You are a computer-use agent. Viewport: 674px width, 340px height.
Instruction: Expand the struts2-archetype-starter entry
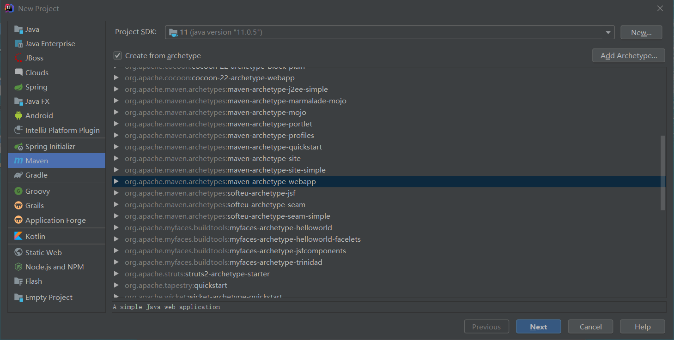116,274
